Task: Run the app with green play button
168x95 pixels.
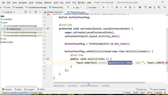Action: 103,7
